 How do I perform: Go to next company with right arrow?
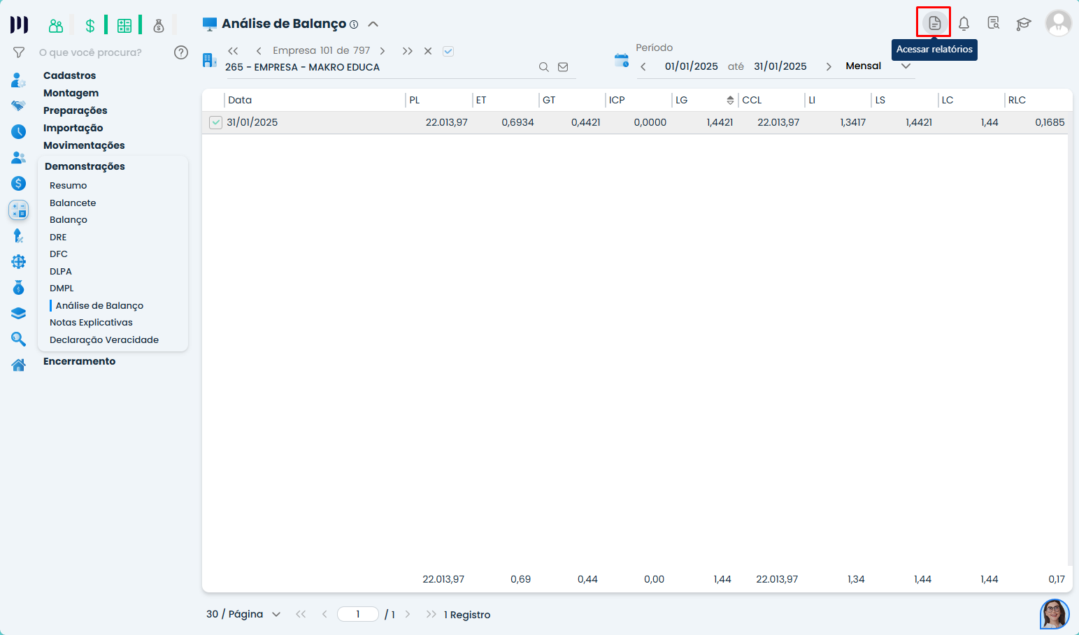[x=383, y=51]
